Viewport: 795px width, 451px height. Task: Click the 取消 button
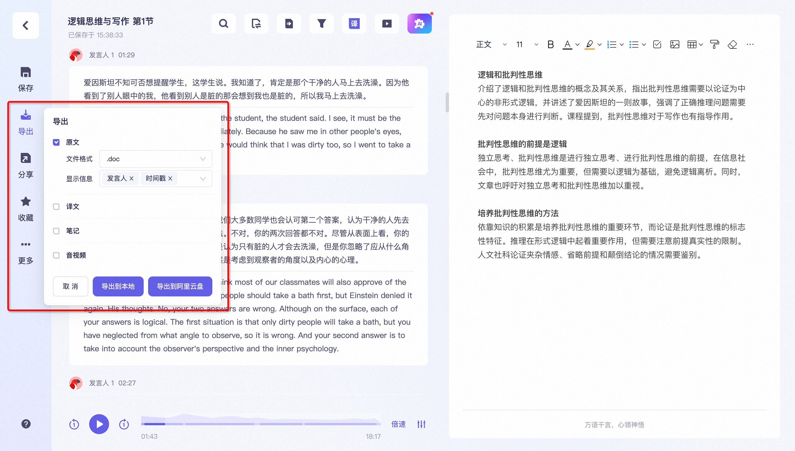point(70,286)
